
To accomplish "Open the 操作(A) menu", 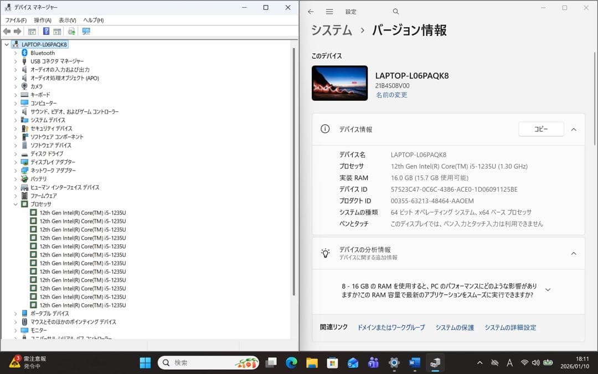I will (41, 20).
